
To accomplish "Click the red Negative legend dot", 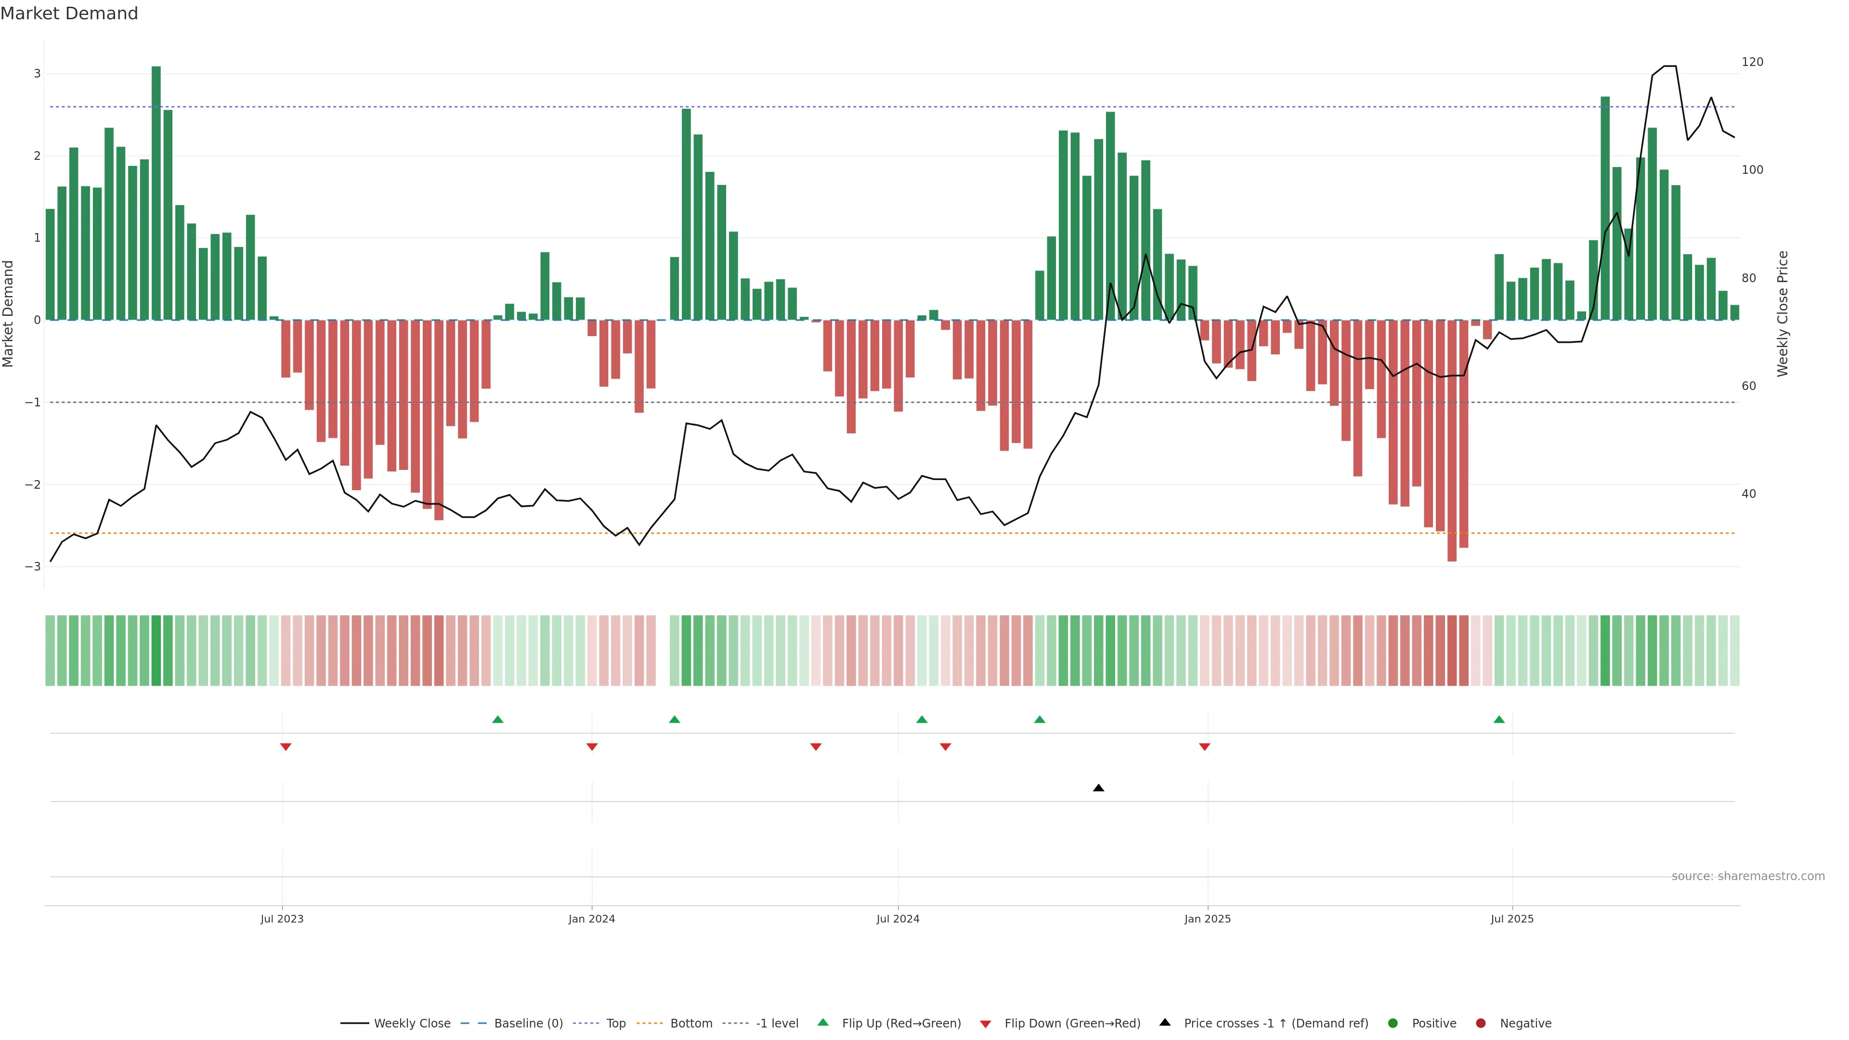I will pyautogui.click(x=1480, y=1023).
